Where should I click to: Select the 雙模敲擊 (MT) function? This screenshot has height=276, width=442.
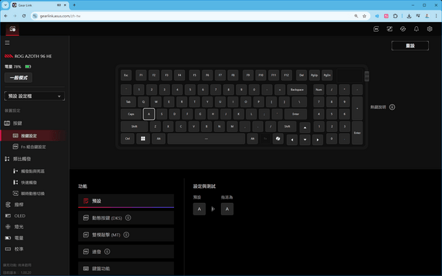(x=126, y=235)
